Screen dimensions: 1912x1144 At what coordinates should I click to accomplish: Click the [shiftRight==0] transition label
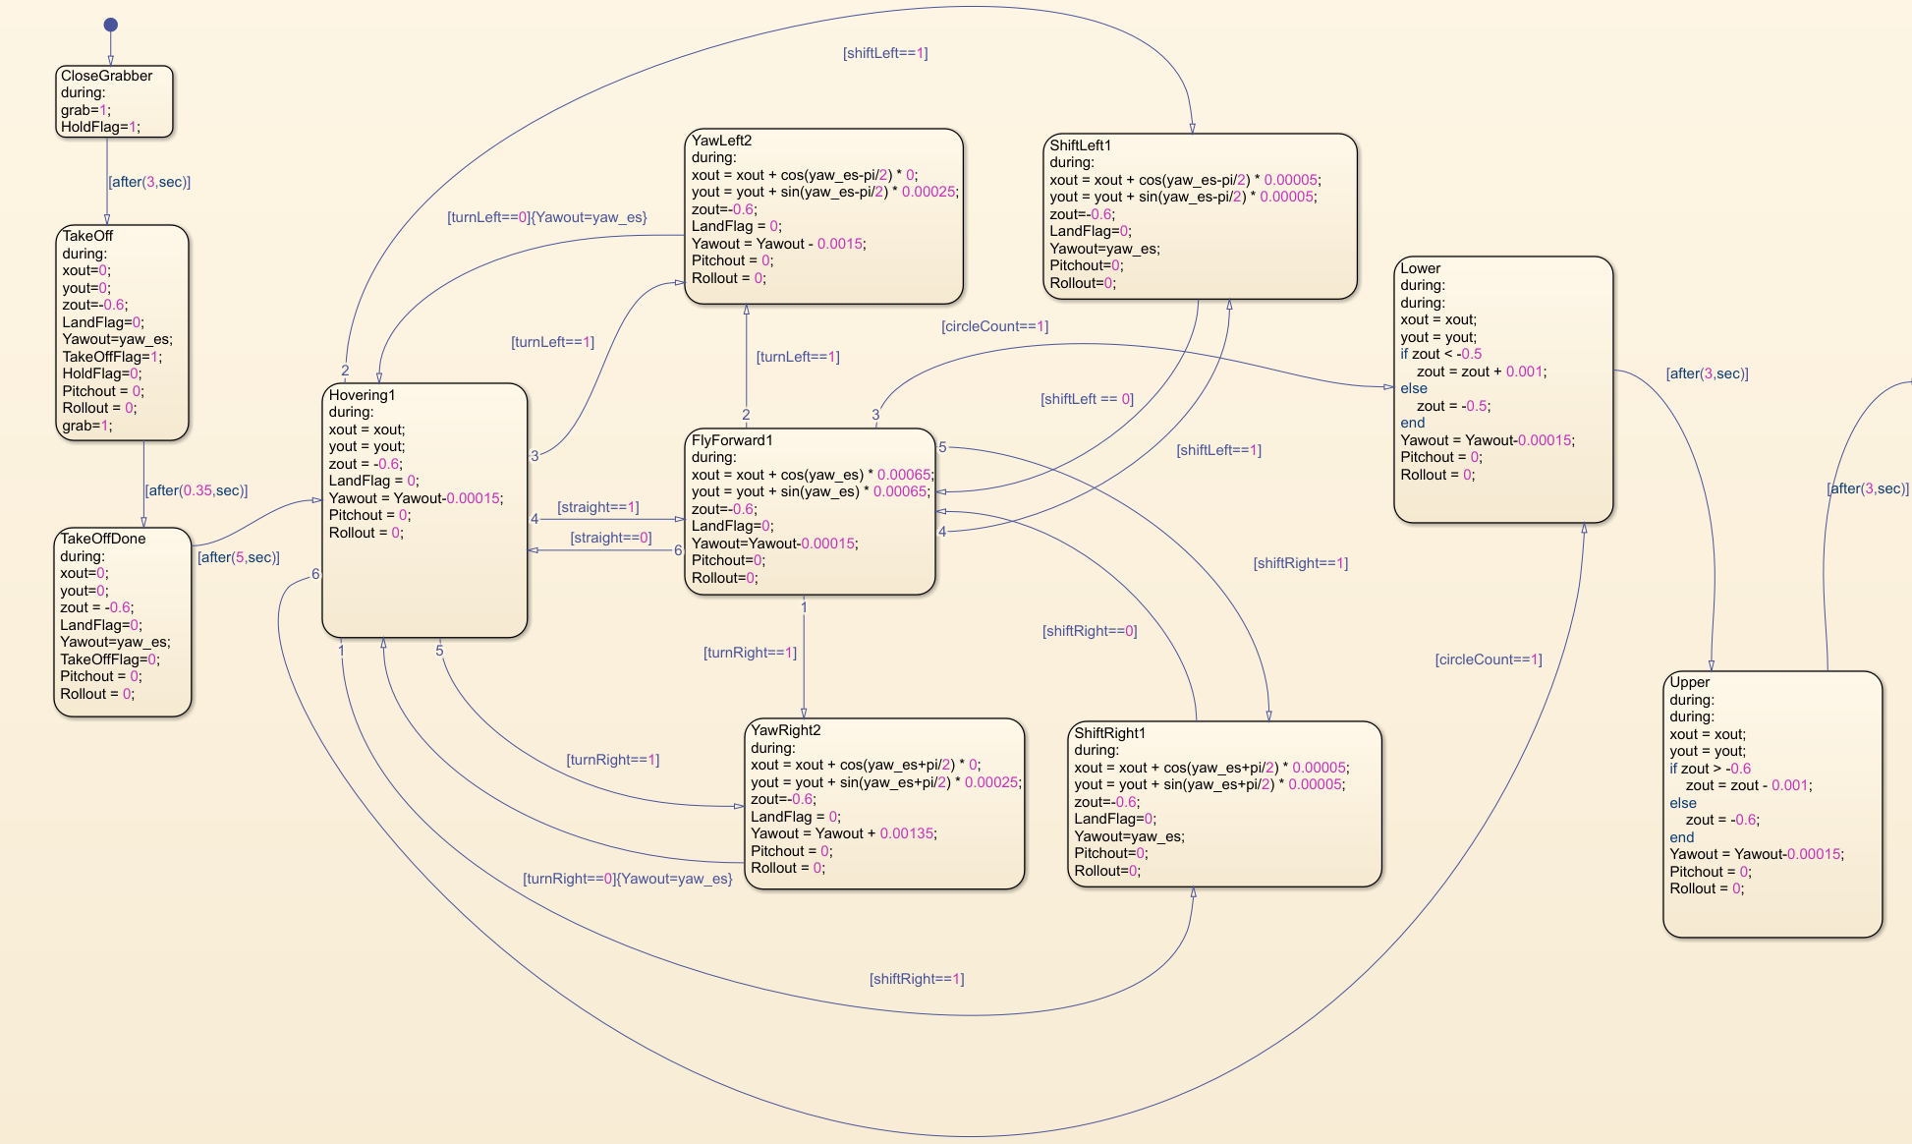[1089, 631]
